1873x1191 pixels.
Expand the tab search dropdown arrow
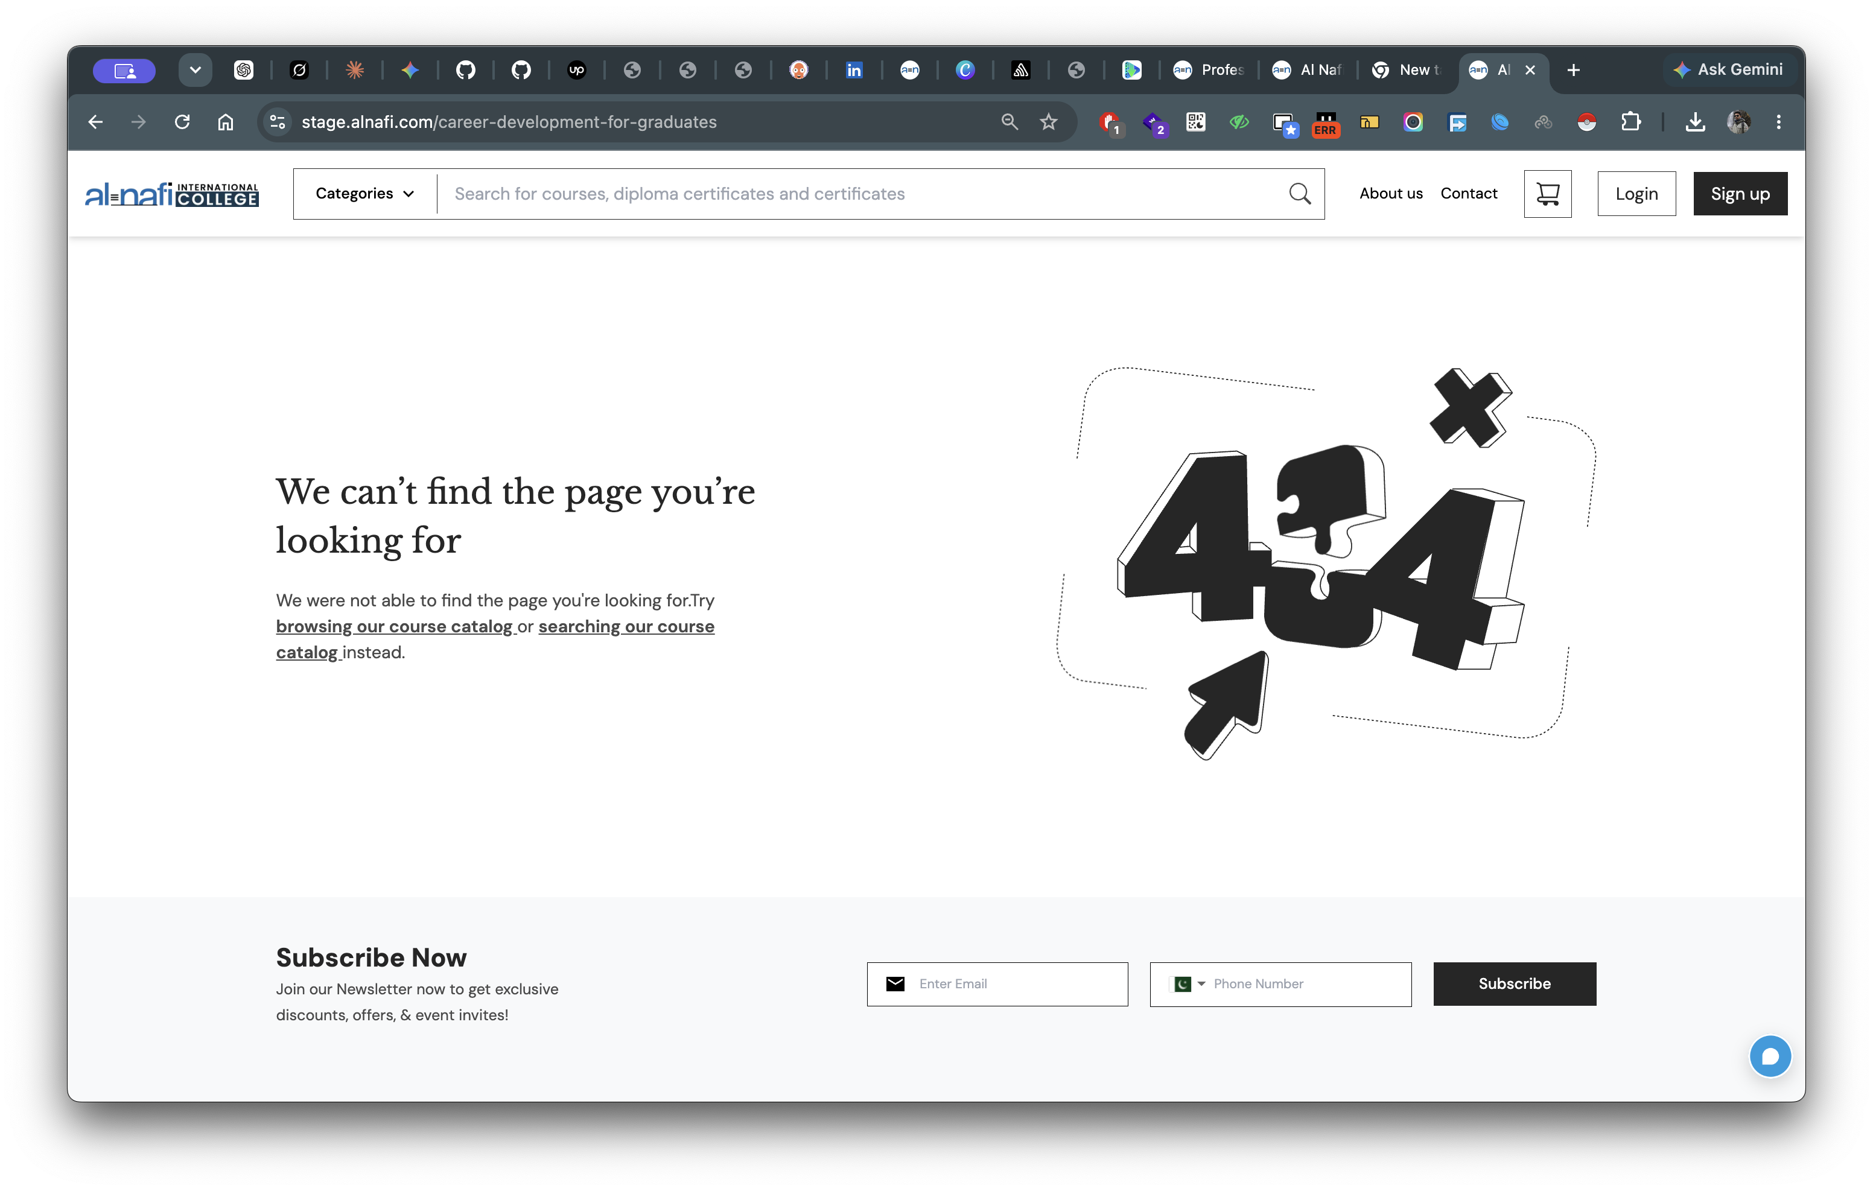(196, 70)
